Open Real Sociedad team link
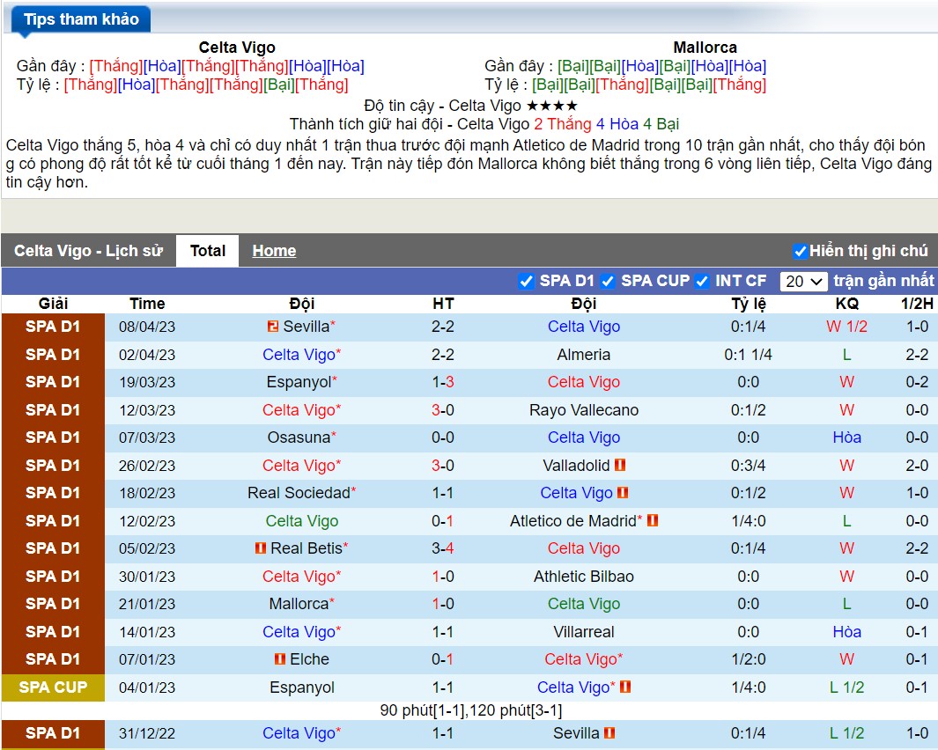 [x=299, y=493]
